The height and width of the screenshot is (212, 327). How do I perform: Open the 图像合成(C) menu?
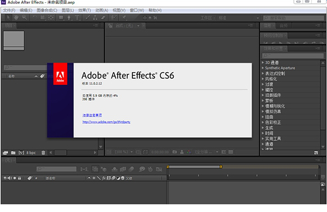pyautogui.click(x=47, y=10)
